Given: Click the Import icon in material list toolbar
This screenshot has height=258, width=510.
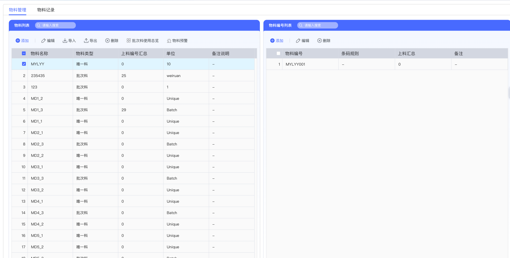Looking at the screenshot, I should [65, 41].
